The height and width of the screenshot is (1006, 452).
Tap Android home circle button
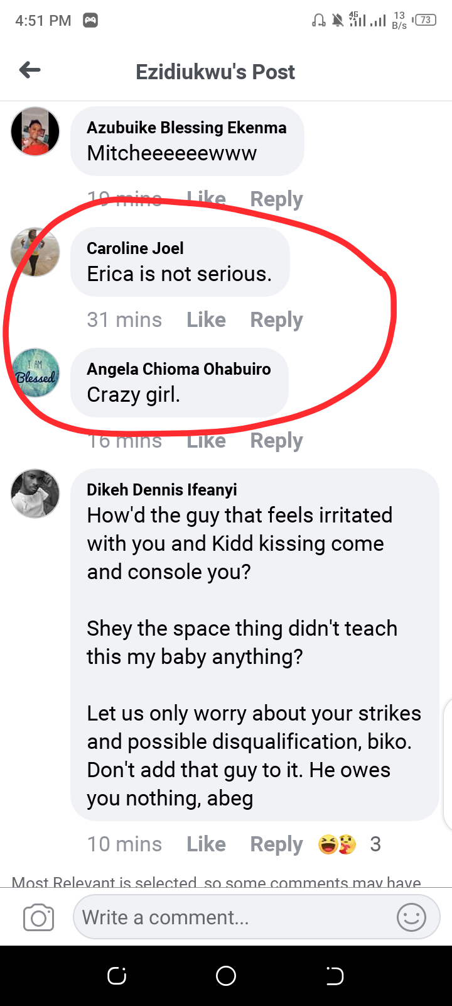pyautogui.click(x=226, y=976)
